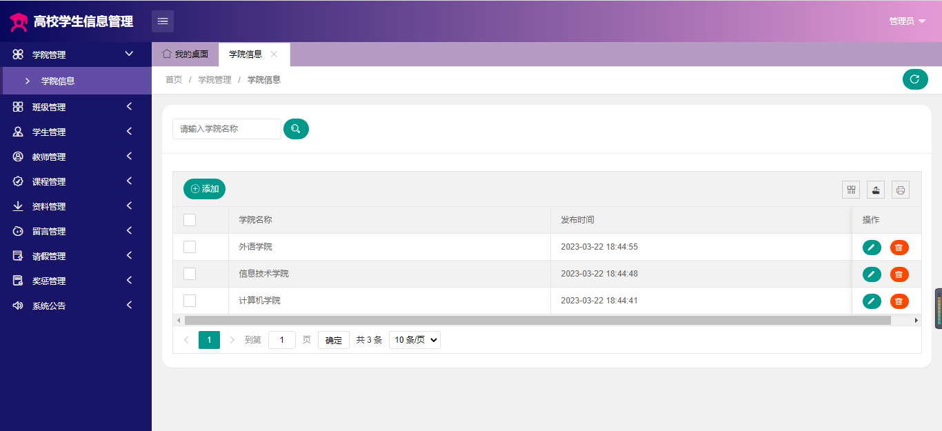942x431 pixels.
Task: Click the table print icon
Action: tap(901, 190)
